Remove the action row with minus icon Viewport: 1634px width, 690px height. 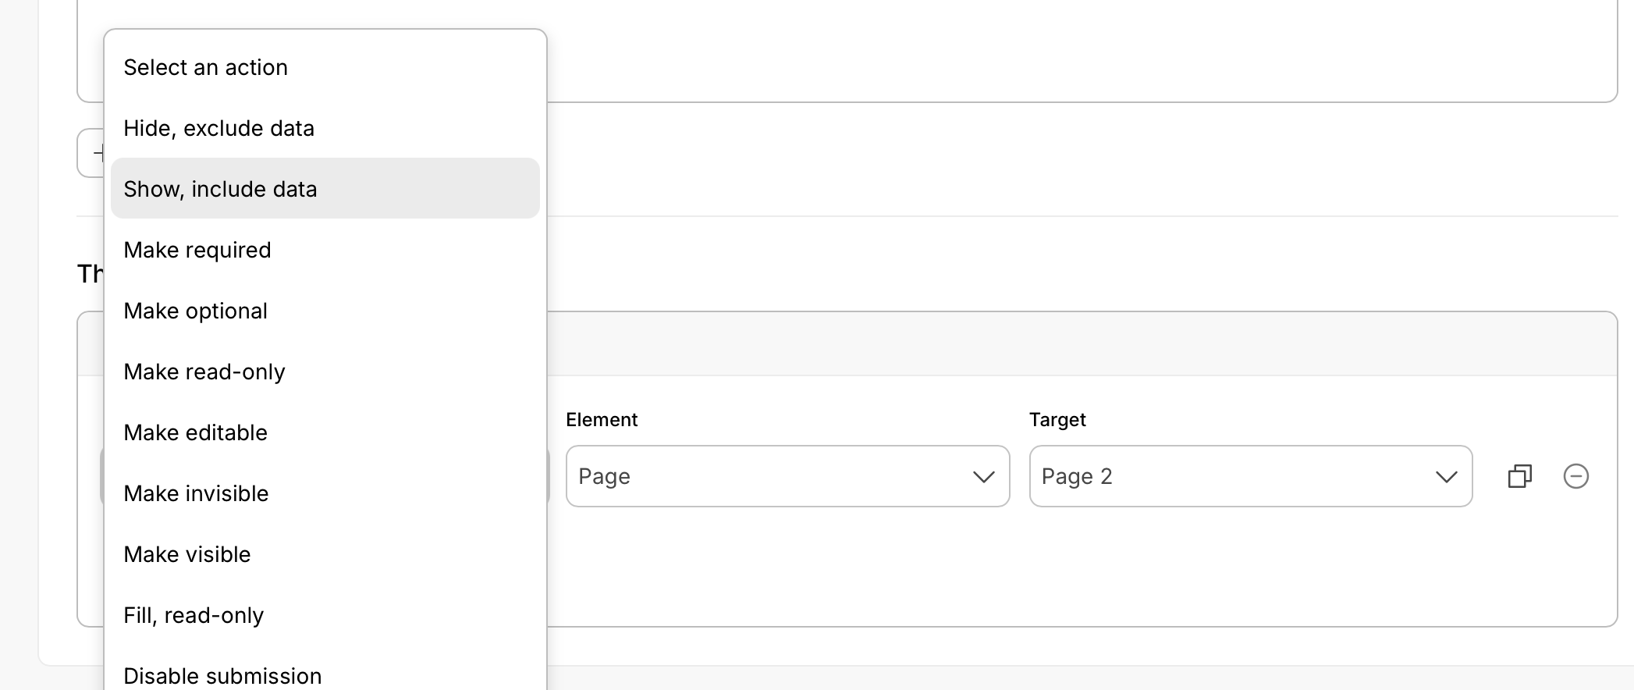point(1575,476)
